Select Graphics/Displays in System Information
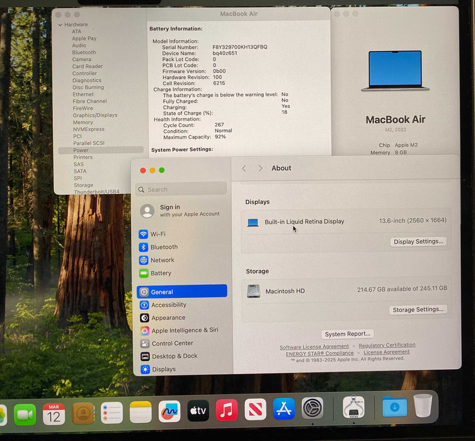 [x=95, y=115]
